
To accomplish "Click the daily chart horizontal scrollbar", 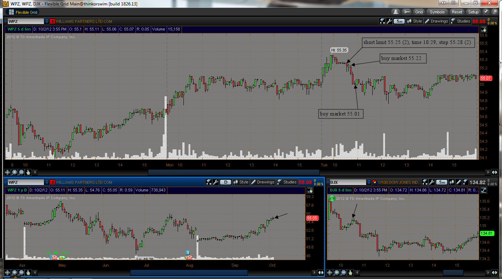I will 189,272.
